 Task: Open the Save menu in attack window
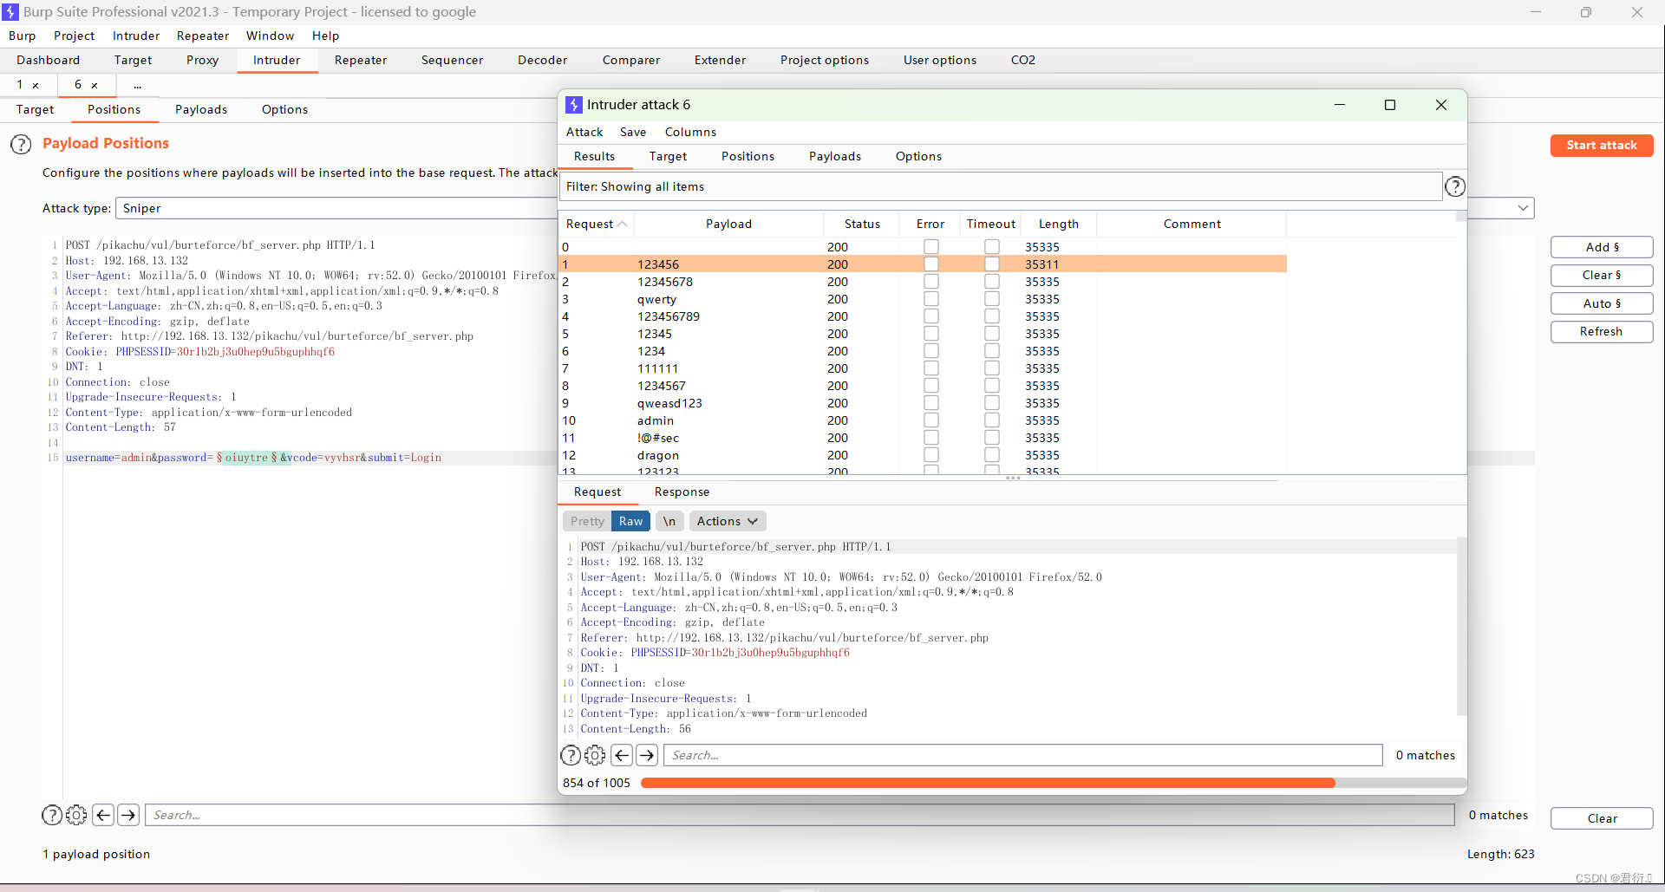(x=633, y=132)
